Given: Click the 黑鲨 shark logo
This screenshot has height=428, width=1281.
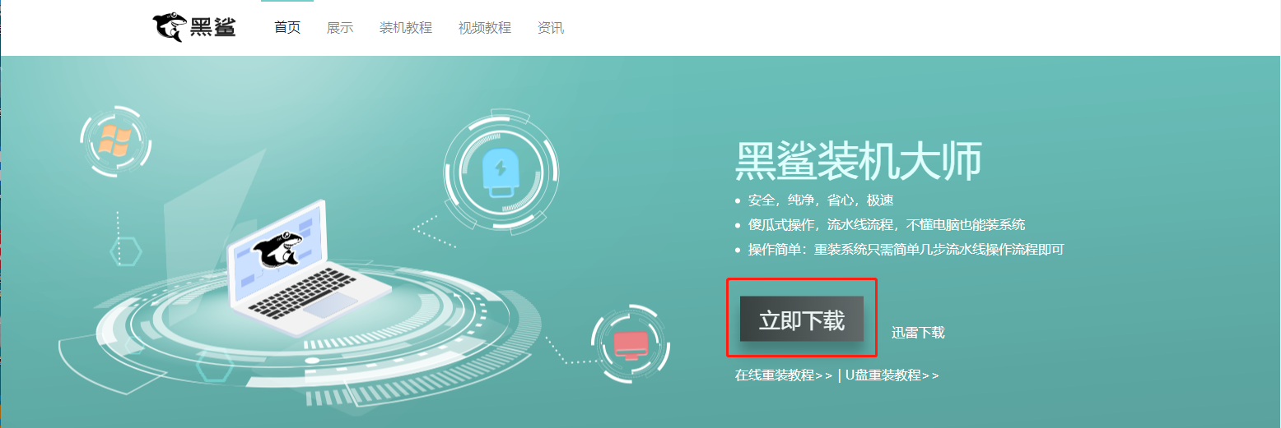Looking at the screenshot, I should pos(194,27).
